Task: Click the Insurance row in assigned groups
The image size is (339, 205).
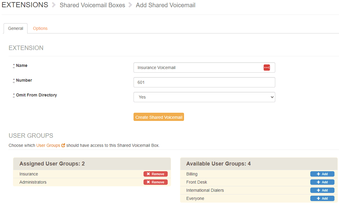Action: 92,174
